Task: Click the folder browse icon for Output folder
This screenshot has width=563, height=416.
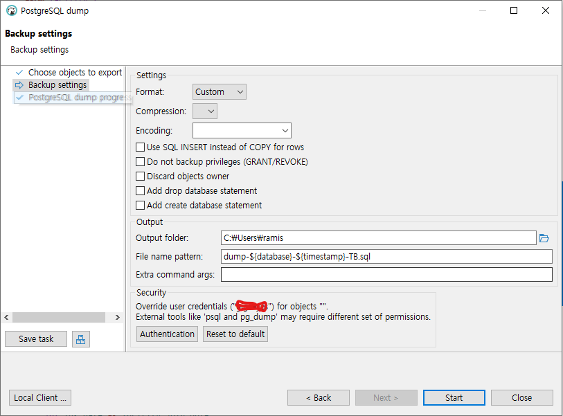Action: coord(544,238)
